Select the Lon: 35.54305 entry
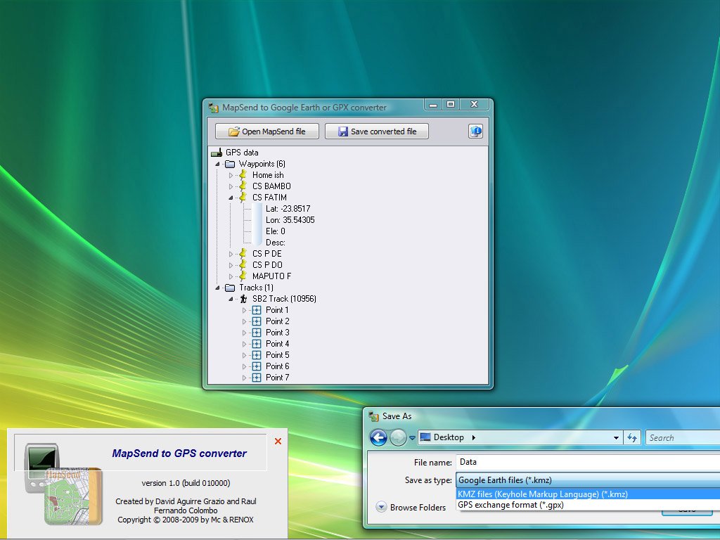Screen dimensions: 720x540 (x=290, y=220)
